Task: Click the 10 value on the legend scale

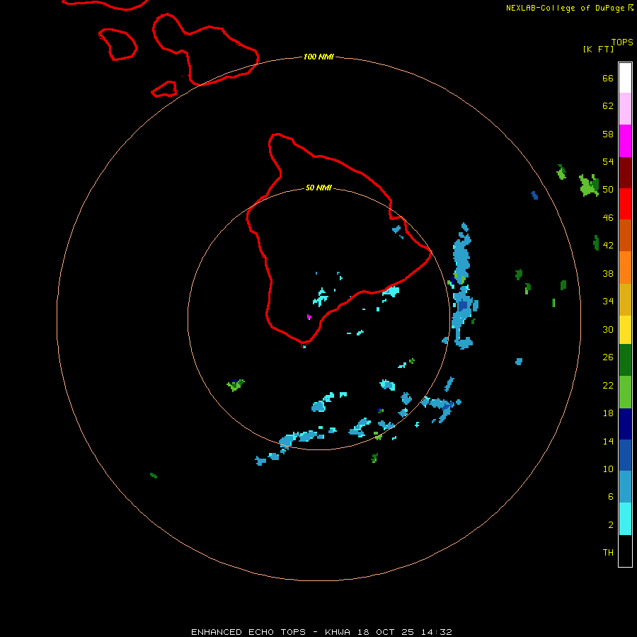Action: [x=608, y=469]
